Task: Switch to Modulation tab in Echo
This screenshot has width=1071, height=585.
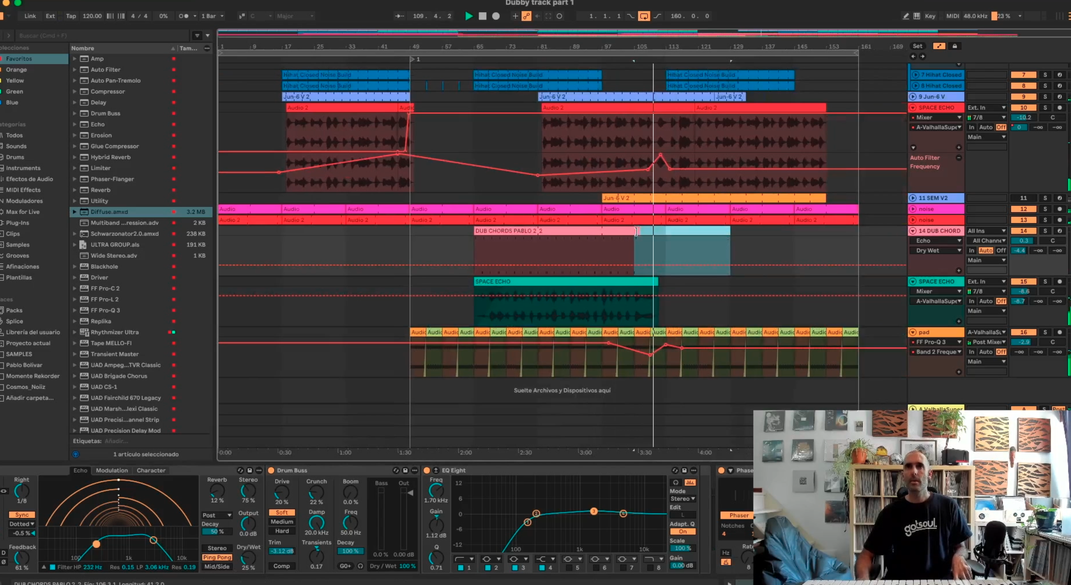Action: tap(112, 471)
